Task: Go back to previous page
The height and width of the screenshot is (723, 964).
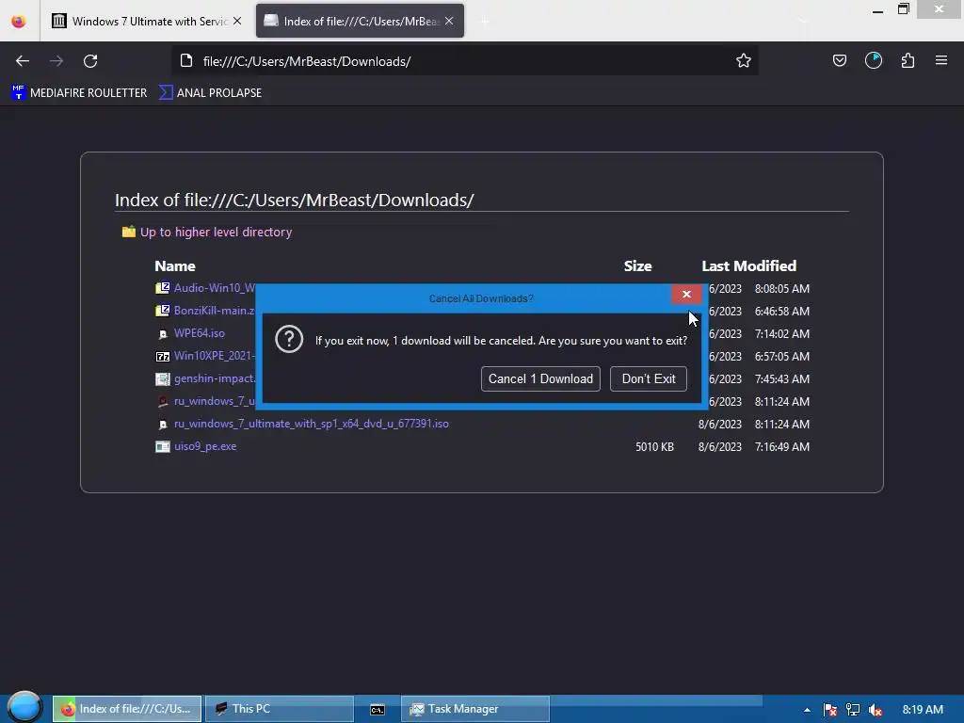Action: coord(23,61)
